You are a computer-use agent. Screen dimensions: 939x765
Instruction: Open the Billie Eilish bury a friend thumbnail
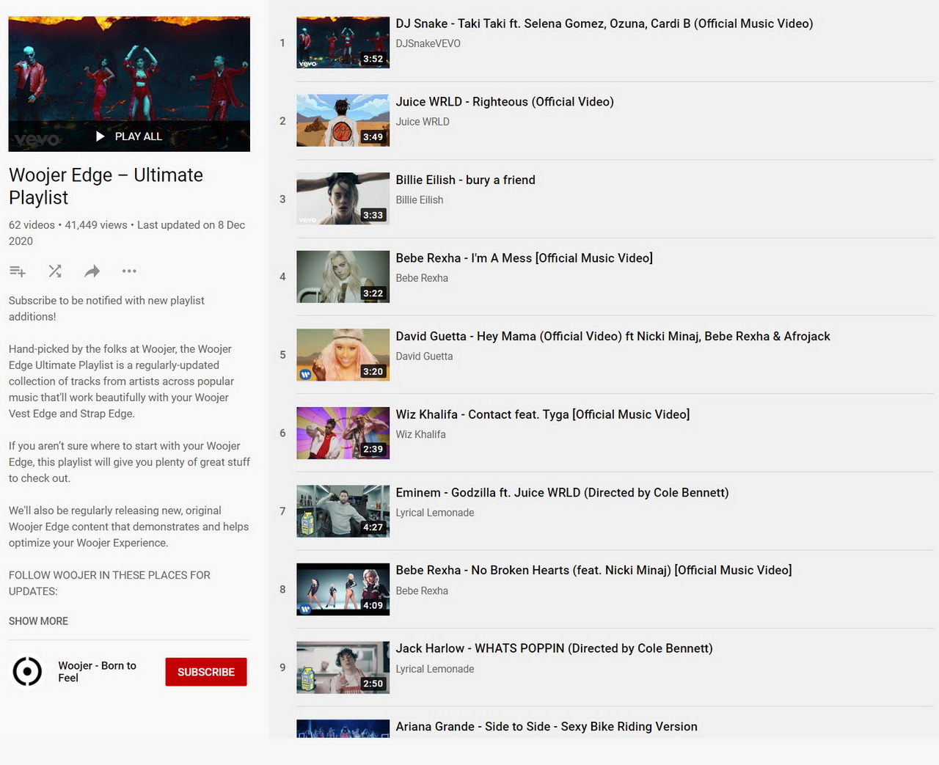(x=343, y=199)
